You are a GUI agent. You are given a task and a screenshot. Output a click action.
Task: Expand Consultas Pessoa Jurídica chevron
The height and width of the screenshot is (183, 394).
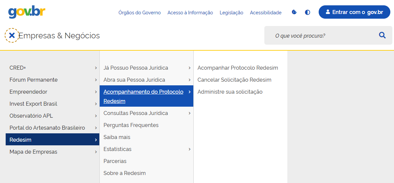point(190,113)
